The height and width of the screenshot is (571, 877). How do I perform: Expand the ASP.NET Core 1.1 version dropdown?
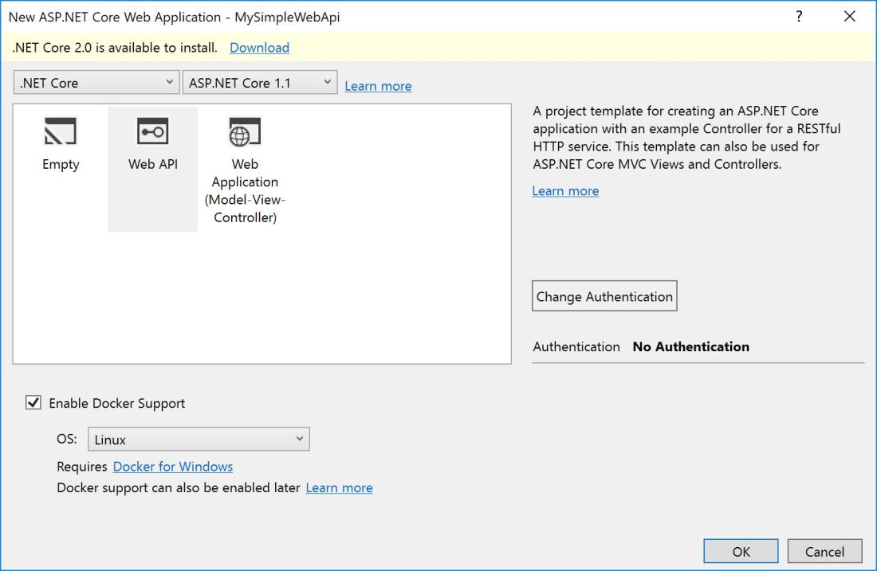point(260,83)
